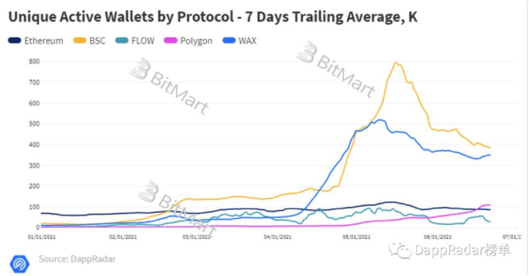Click the 01/01/2021 date axis label
This screenshot has width=529, height=276.
coord(41,237)
